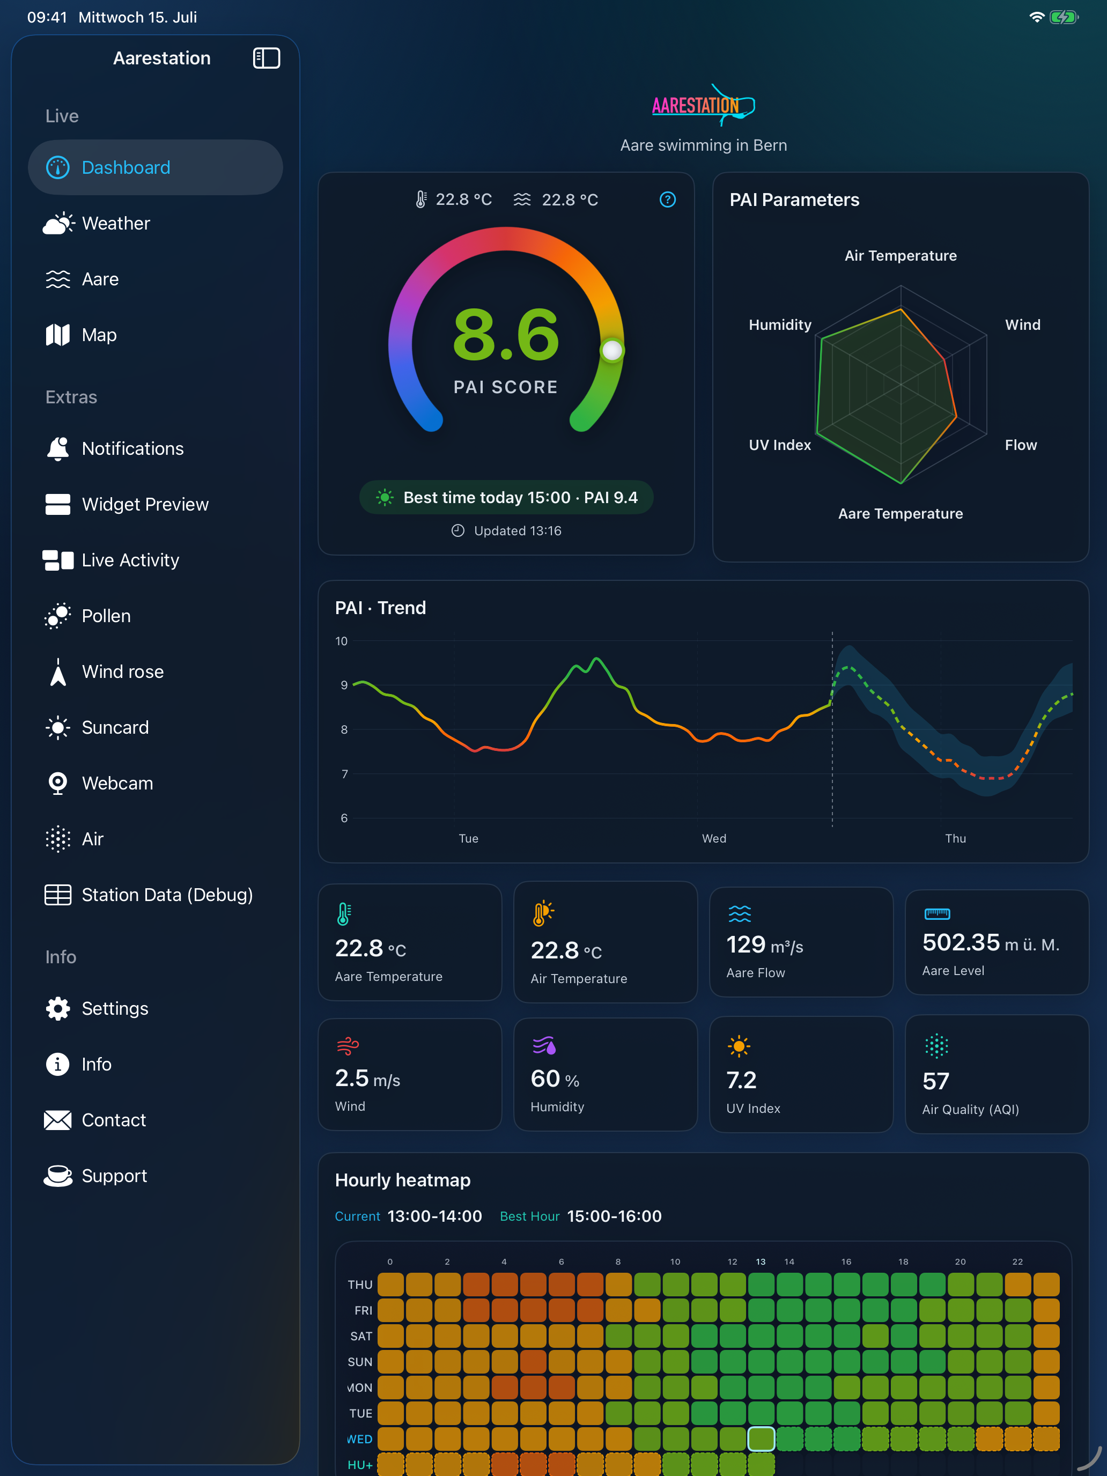The width and height of the screenshot is (1107, 1476).
Task: Click the Aarestation logo
Action: coord(703,105)
